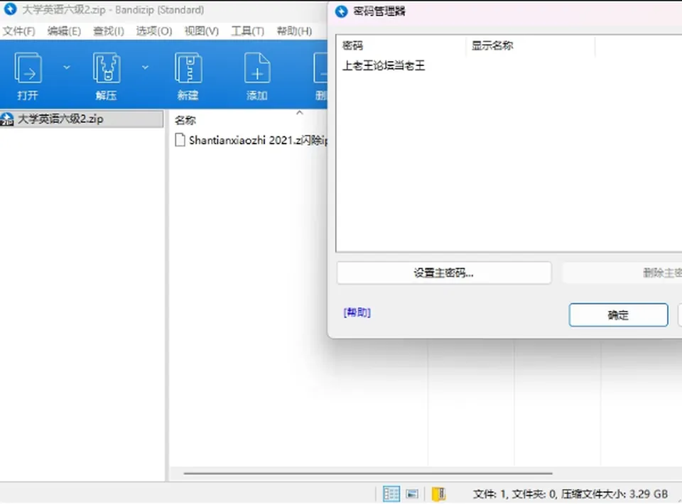Screen dimensions: 682x504
Task: Open the 编辑(E) menu
Action: click(x=64, y=31)
